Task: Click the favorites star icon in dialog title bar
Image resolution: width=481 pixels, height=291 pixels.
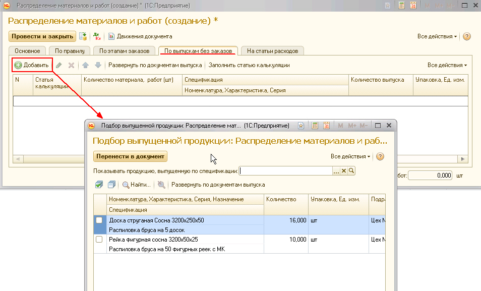Action: tap(301, 126)
